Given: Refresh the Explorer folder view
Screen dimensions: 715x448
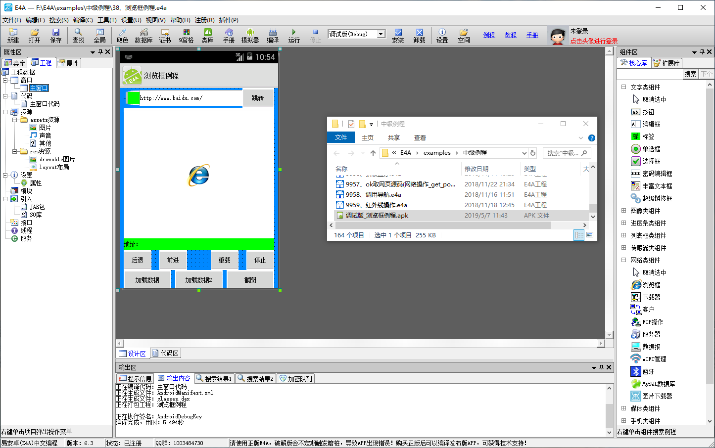Looking at the screenshot, I should [x=533, y=153].
